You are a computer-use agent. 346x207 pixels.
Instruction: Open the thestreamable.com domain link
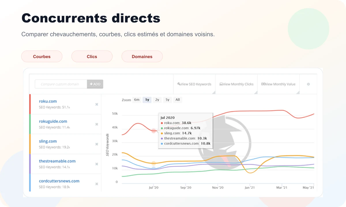click(x=57, y=161)
